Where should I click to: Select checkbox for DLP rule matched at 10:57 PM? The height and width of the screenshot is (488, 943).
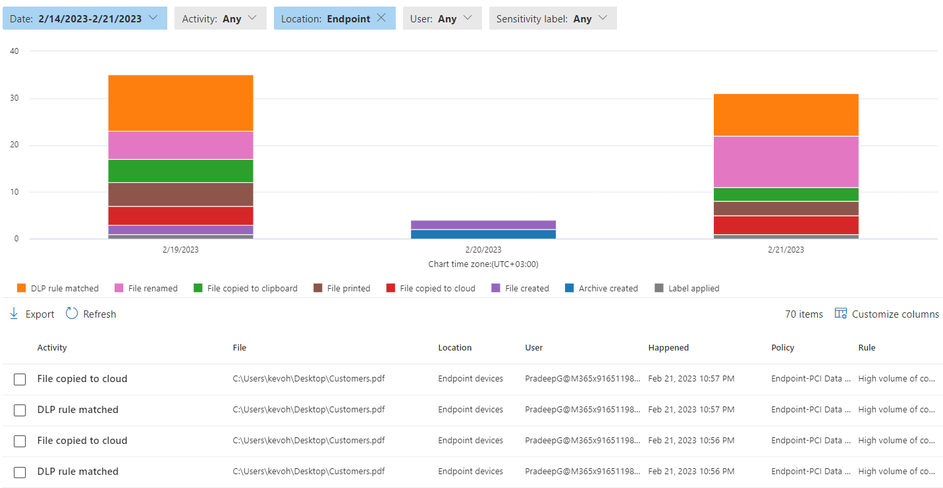coord(20,410)
